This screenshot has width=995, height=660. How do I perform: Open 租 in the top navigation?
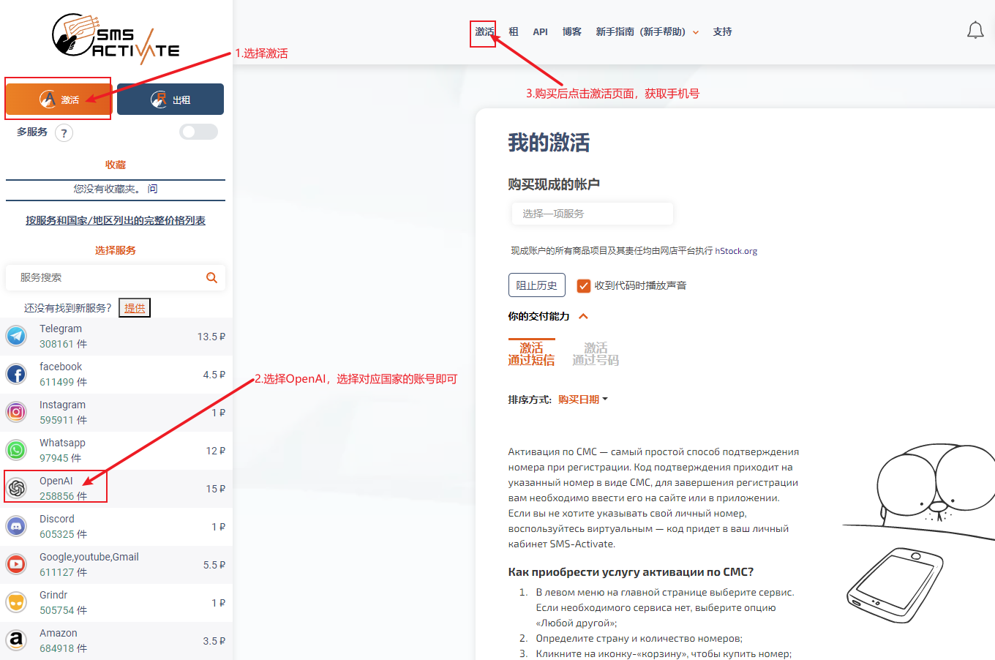514,31
